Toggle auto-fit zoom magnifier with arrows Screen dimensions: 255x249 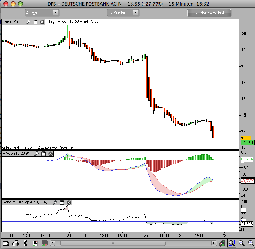click(232, 243)
